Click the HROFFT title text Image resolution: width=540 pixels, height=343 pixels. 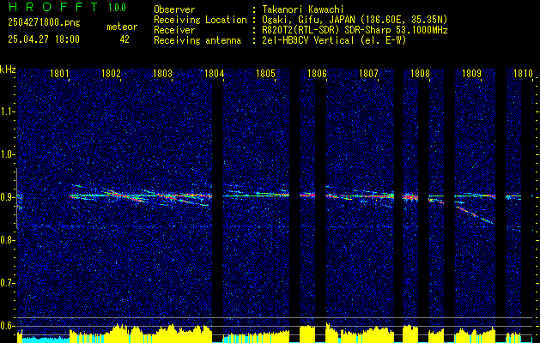(53, 7)
